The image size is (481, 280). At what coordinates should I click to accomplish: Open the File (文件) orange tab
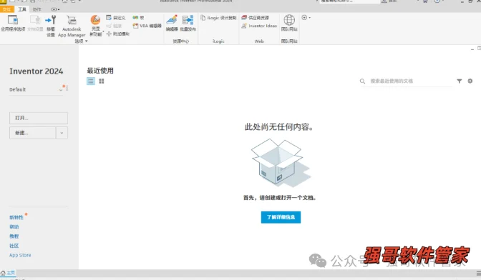click(x=6, y=9)
